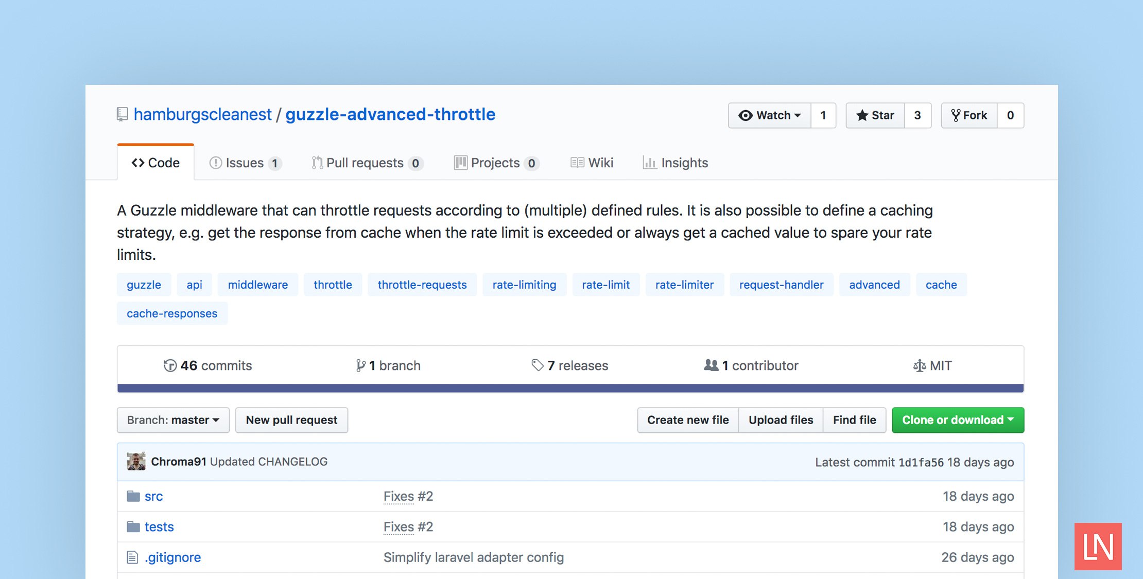This screenshot has height=579, width=1143.
Task: Select the cache-responses topic tag
Action: pos(172,313)
